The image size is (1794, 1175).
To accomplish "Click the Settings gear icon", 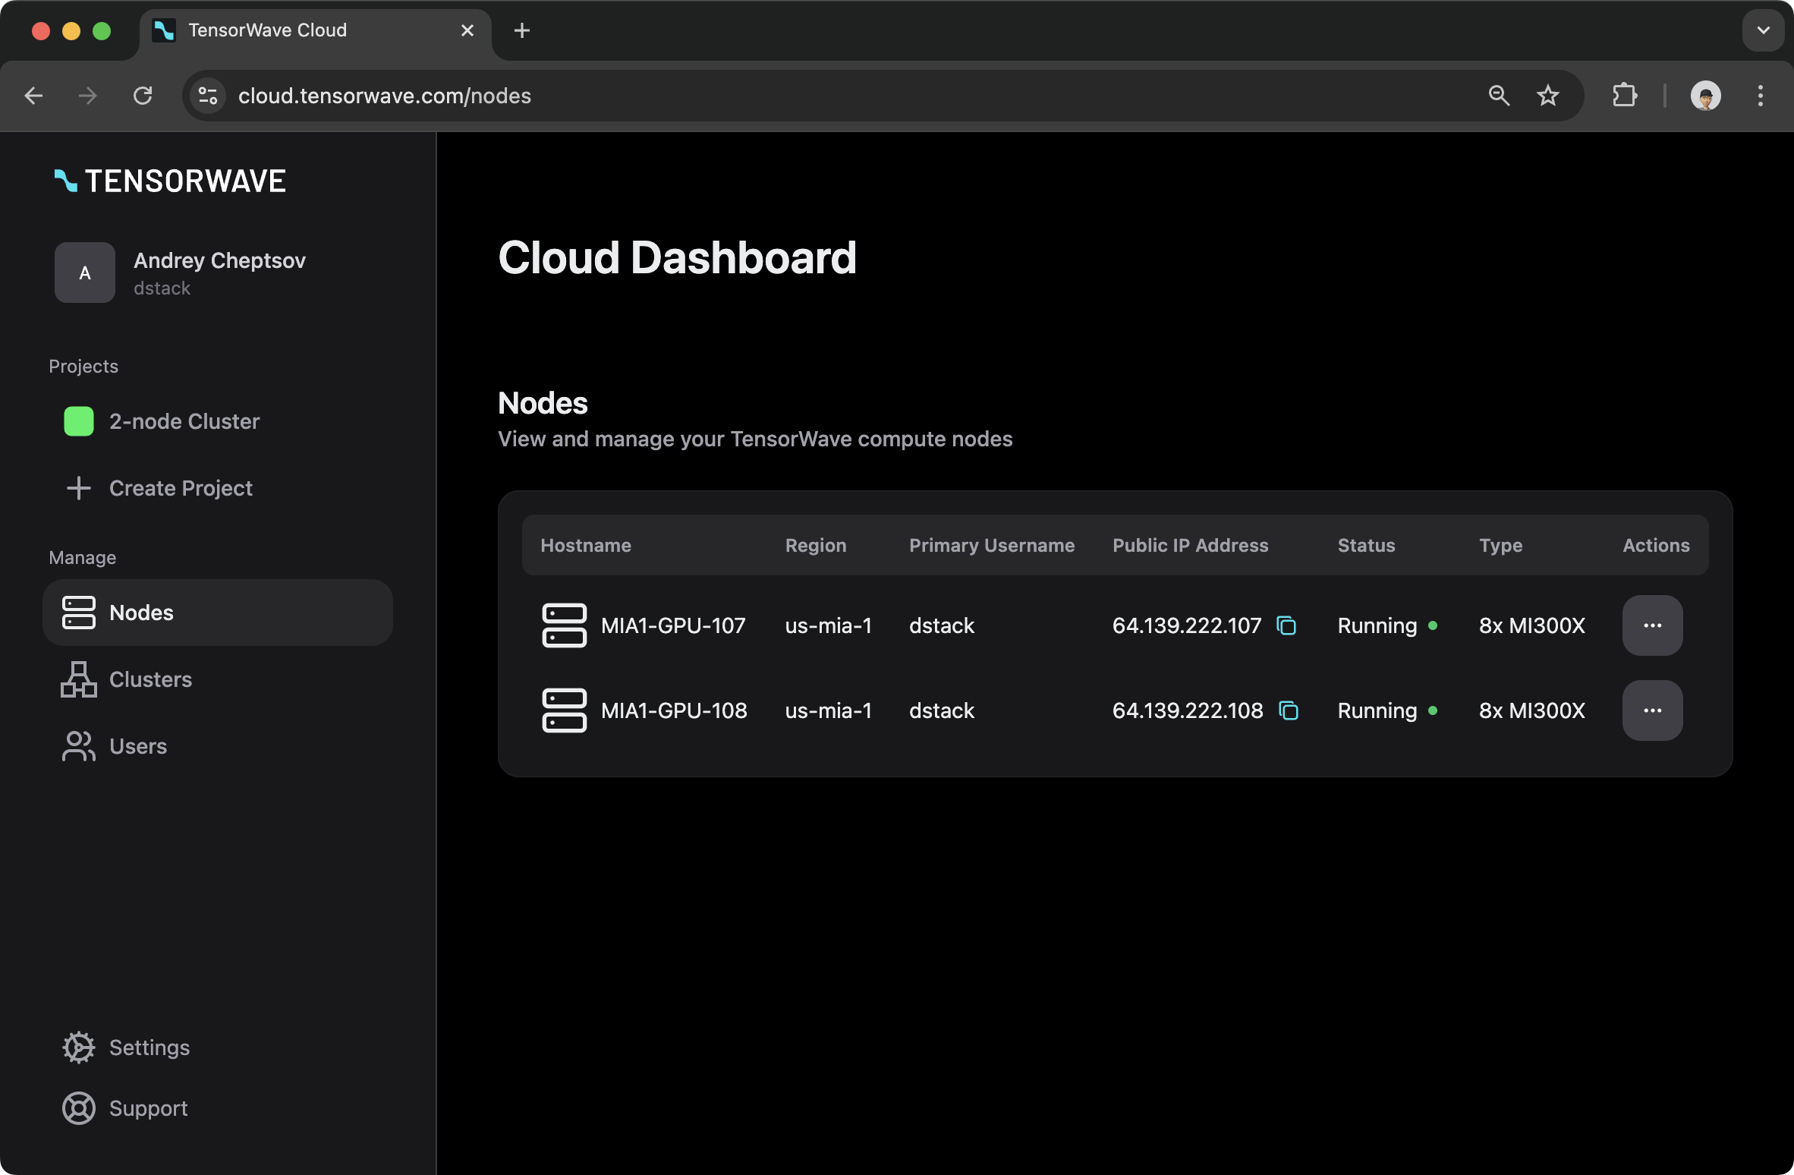I will pos(79,1047).
